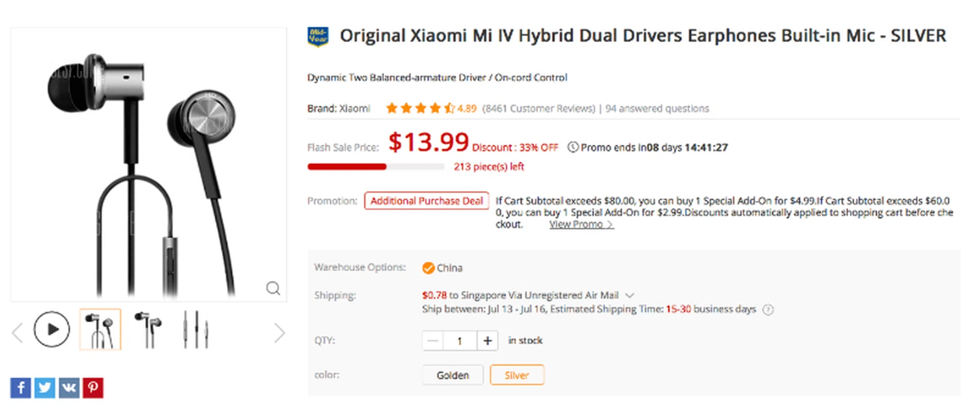Show previous thumbnails with left arrow

point(17,333)
